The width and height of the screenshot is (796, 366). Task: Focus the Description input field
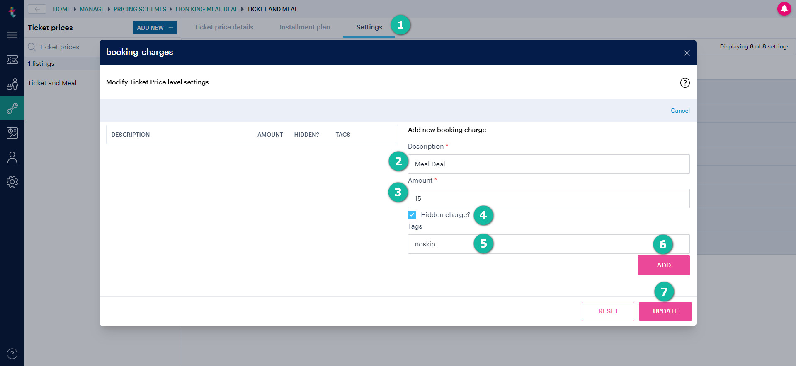coord(548,164)
